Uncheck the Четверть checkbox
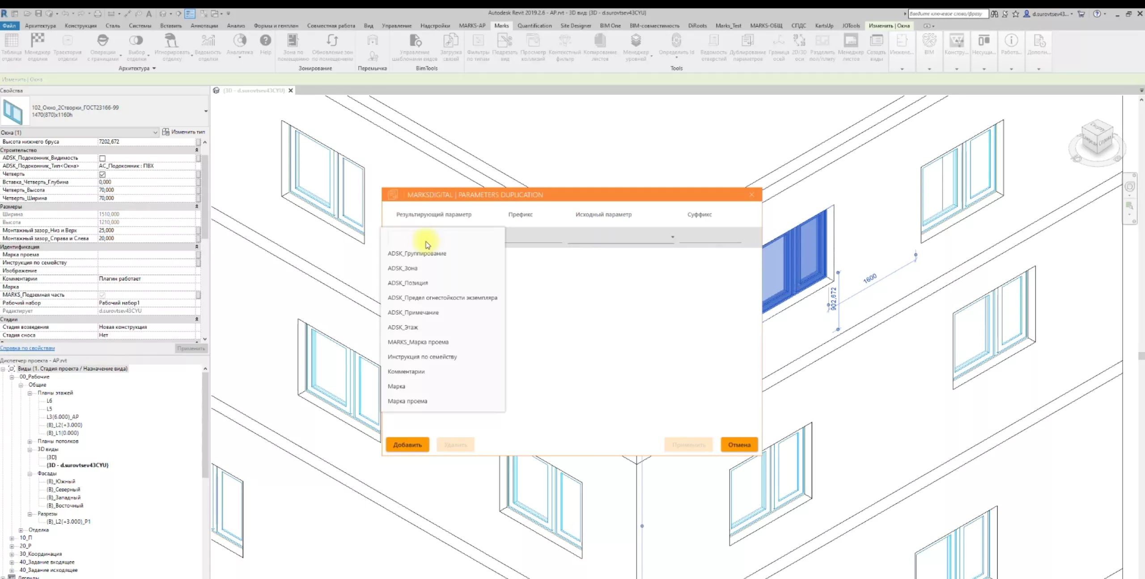1145x579 pixels. pos(102,174)
